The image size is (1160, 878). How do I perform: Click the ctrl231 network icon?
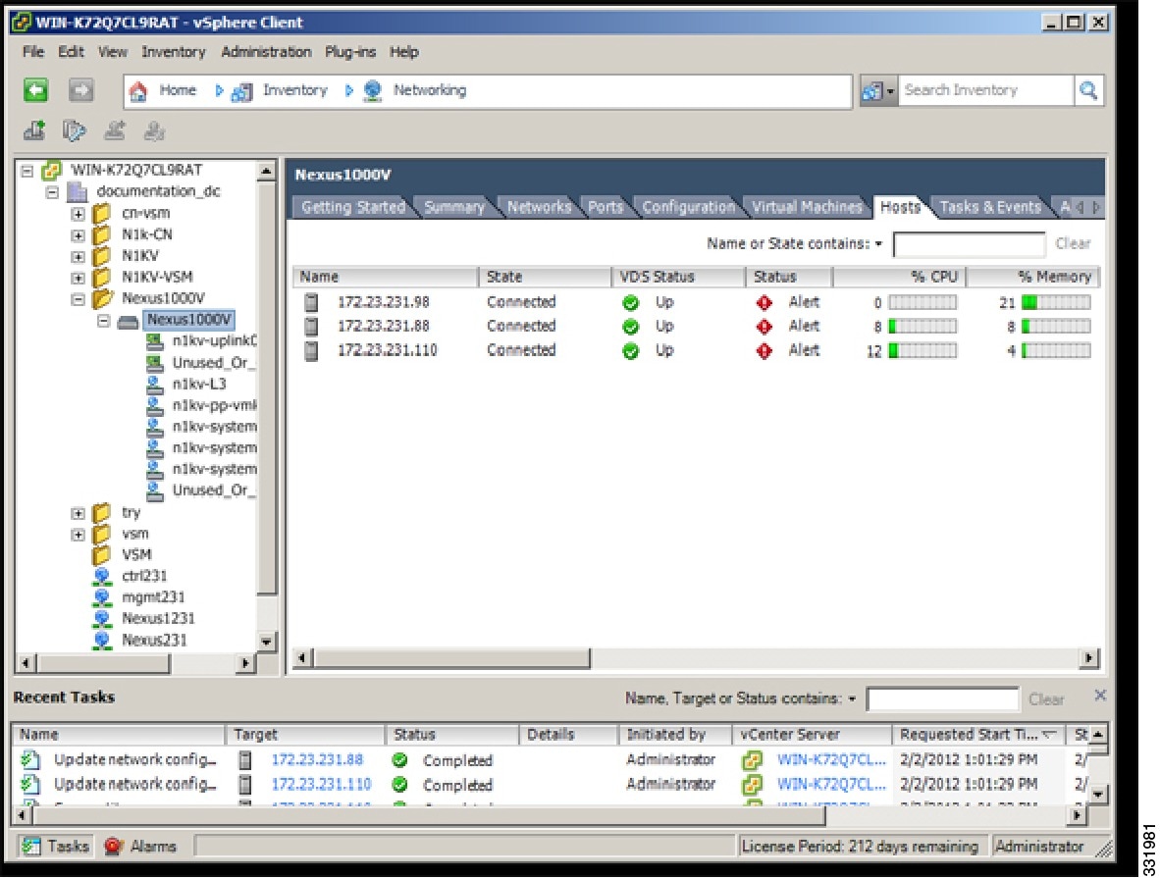(102, 576)
